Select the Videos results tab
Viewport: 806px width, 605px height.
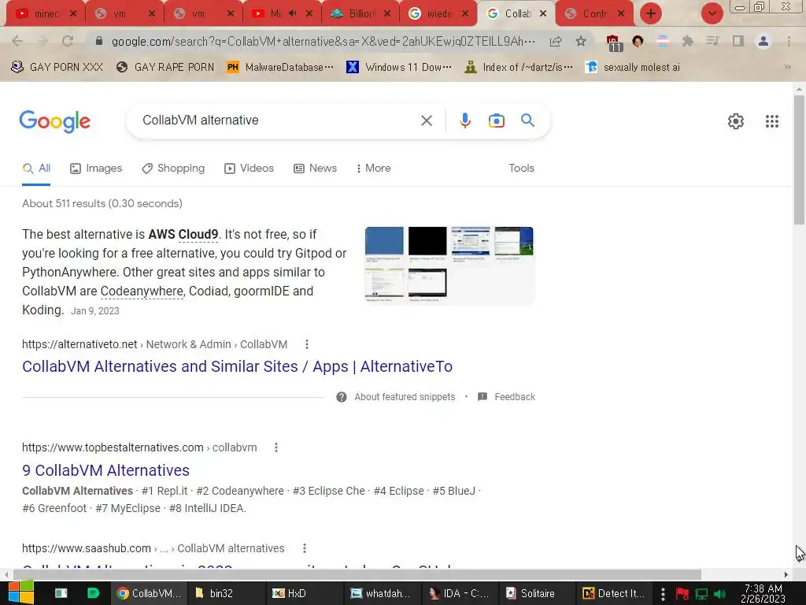[250, 169]
